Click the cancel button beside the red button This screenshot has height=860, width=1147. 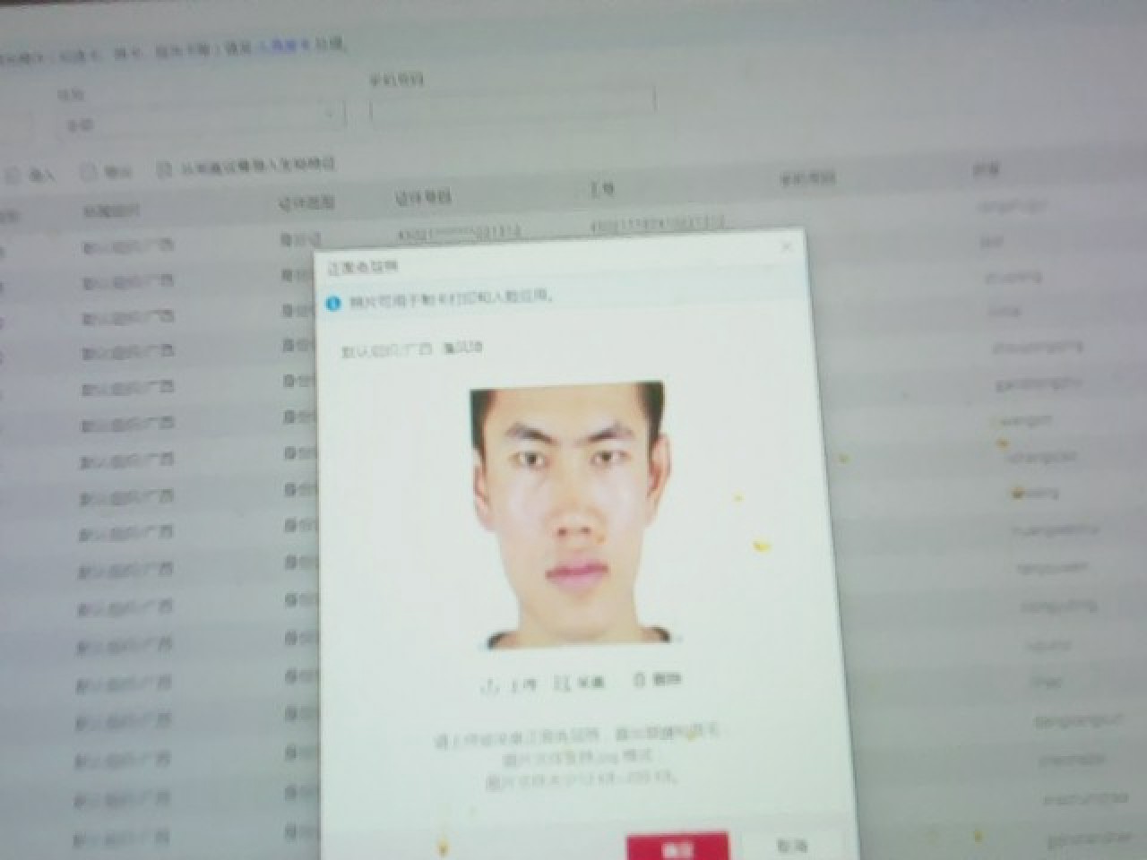791,845
